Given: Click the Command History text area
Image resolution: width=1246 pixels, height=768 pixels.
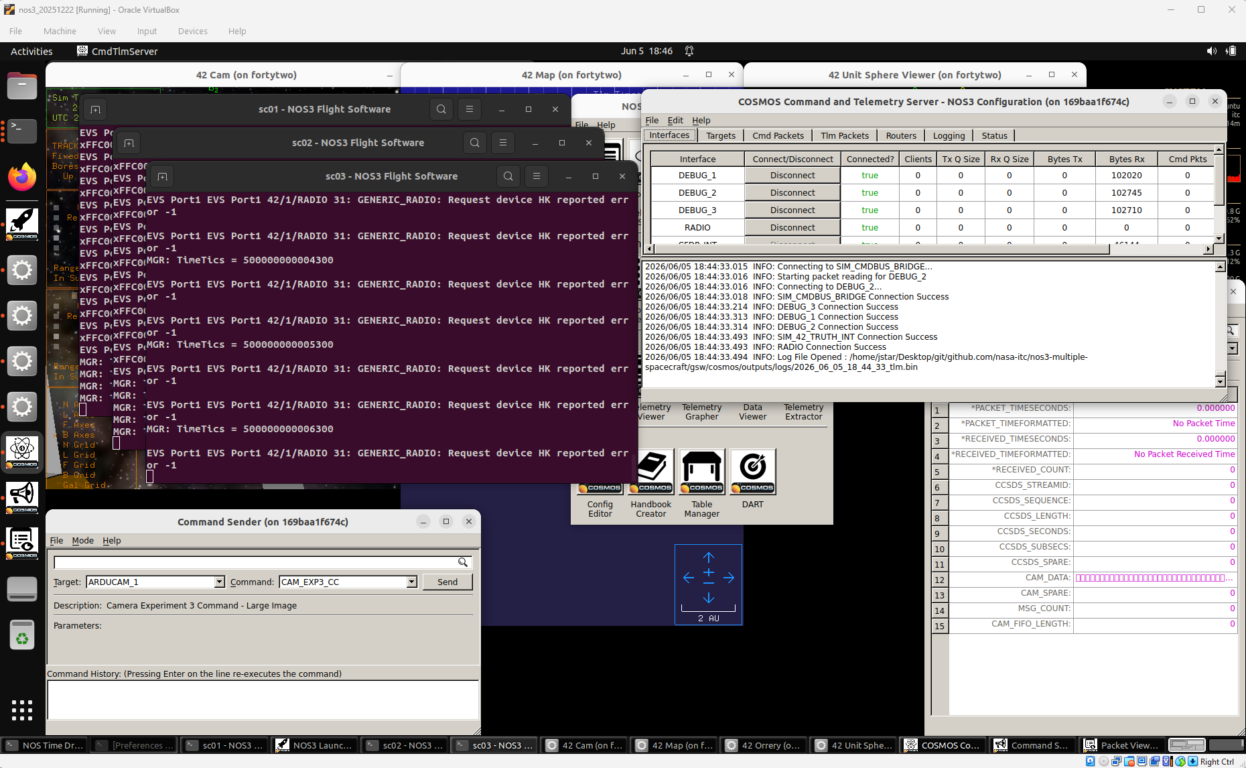Looking at the screenshot, I should click(x=263, y=700).
